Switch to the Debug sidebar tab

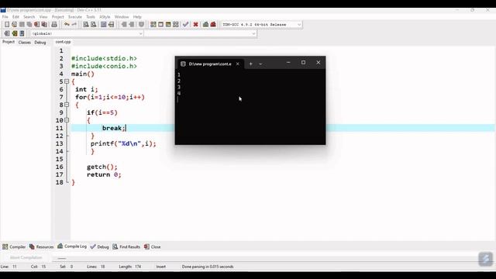(x=40, y=42)
